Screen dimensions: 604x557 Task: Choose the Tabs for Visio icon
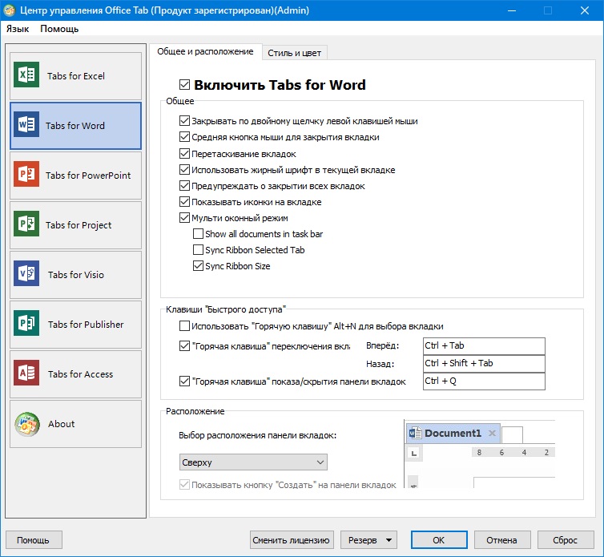coord(26,275)
